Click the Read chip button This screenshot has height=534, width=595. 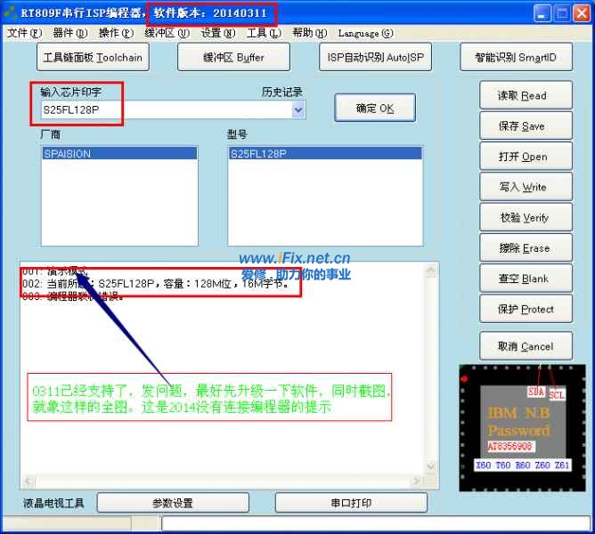pos(522,95)
